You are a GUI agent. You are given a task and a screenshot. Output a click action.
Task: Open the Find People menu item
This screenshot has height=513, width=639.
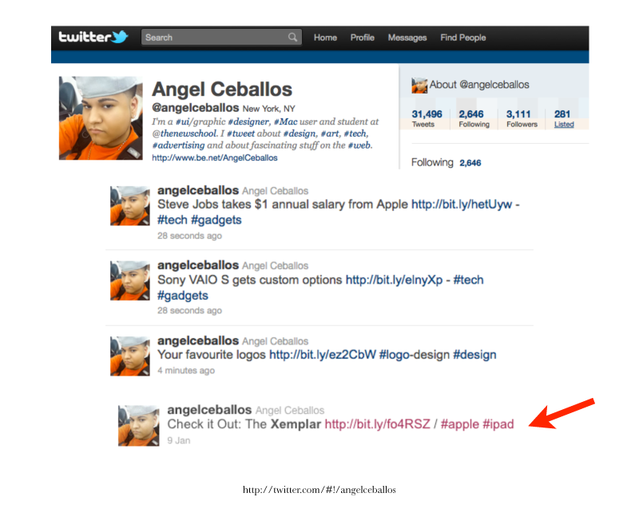(x=463, y=38)
